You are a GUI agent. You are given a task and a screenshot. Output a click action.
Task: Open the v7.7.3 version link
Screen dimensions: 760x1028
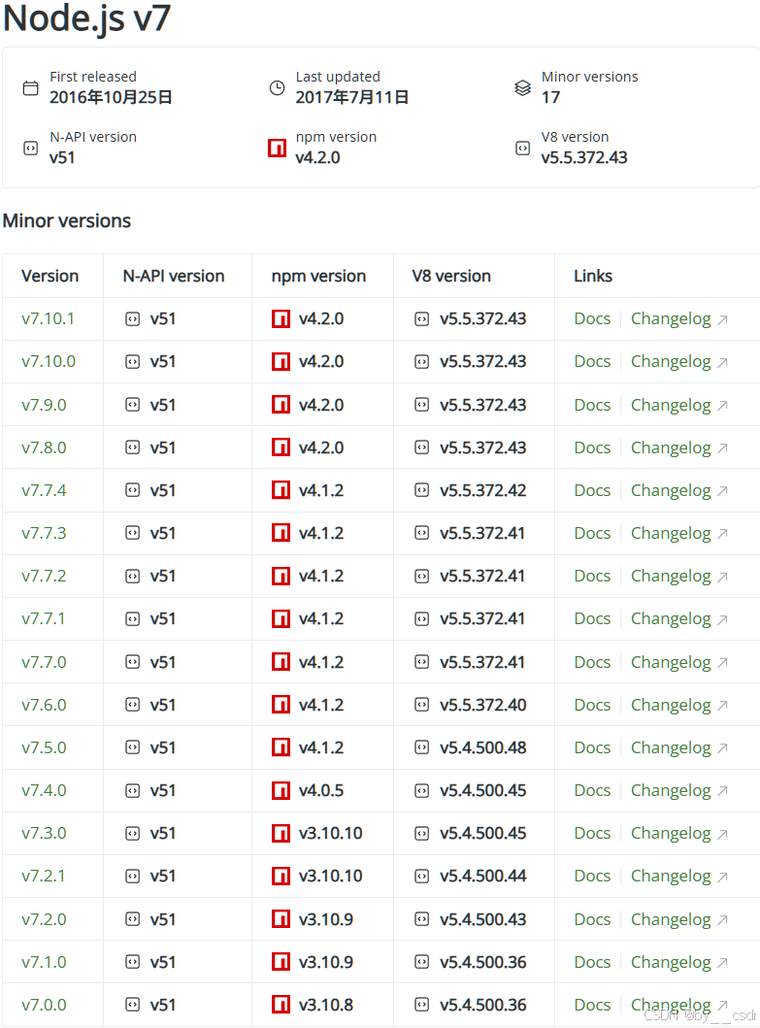point(44,534)
